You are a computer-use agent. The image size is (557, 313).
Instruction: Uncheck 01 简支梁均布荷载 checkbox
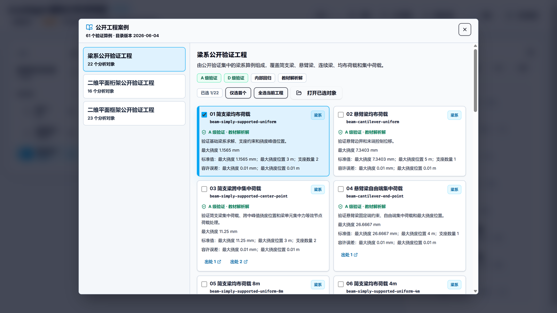[204, 114]
